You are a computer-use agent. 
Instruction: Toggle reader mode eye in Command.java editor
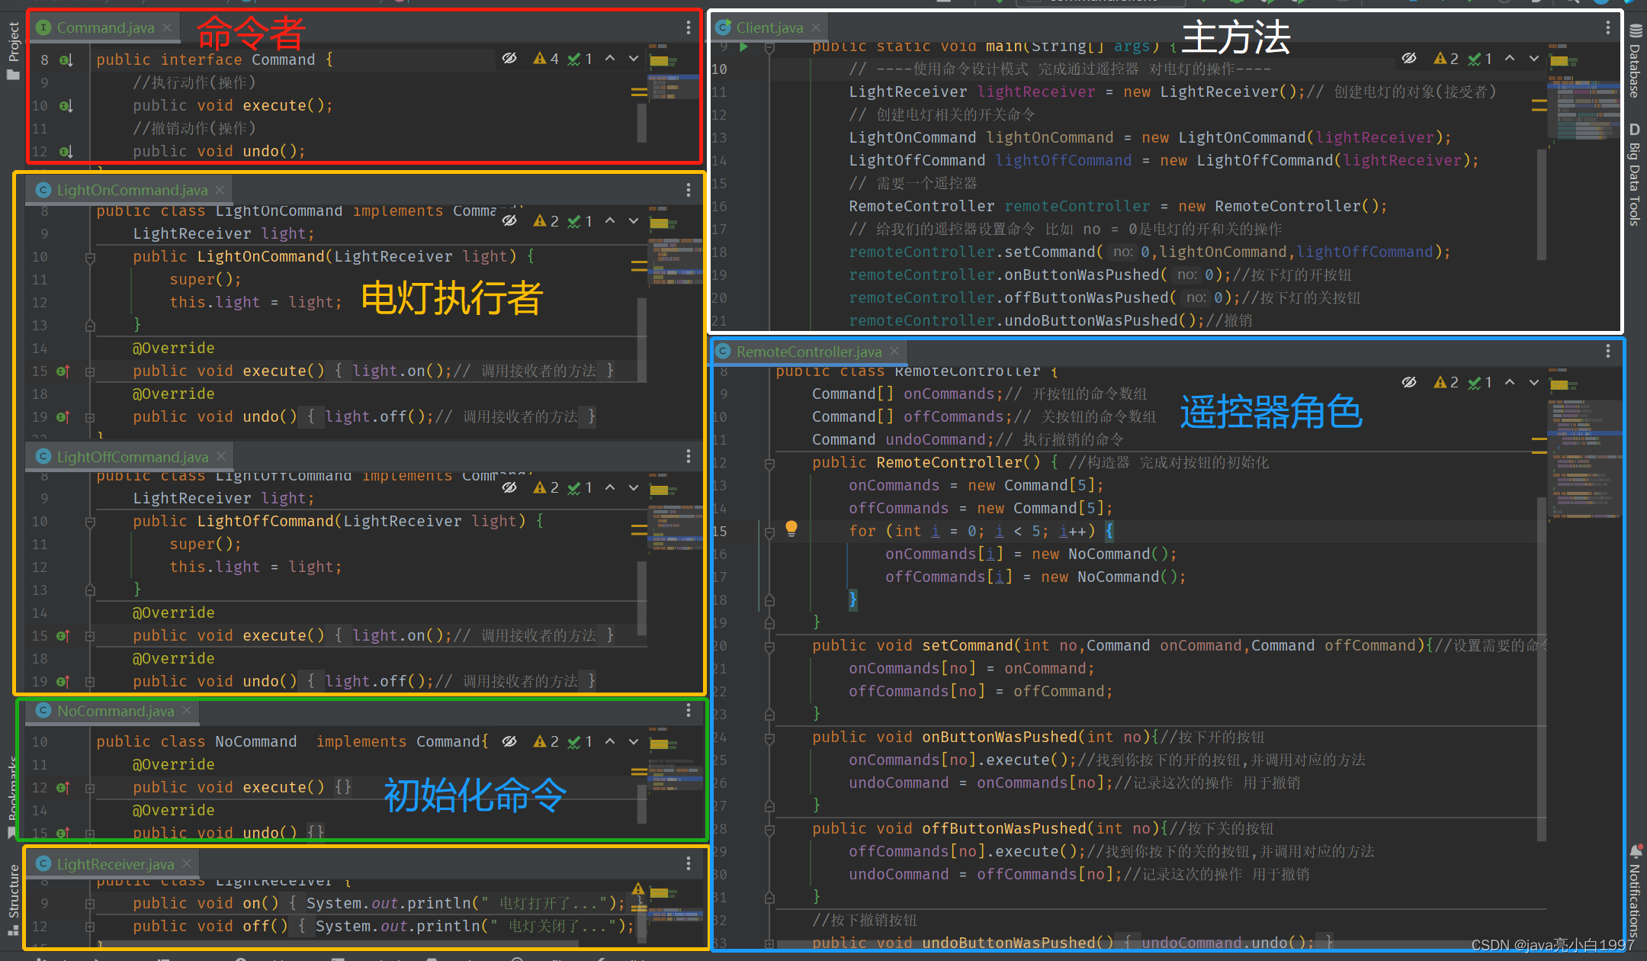509,59
